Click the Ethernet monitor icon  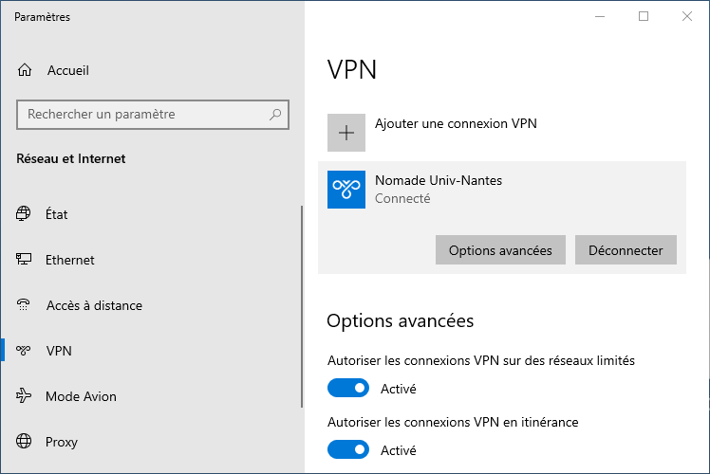click(24, 260)
